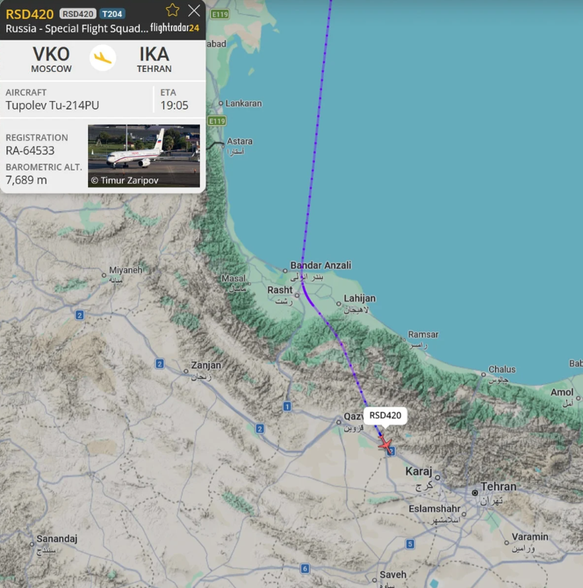The width and height of the screenshot is (583, 588).
Task: Select registration RA-64533
Action: coord(30,150)
